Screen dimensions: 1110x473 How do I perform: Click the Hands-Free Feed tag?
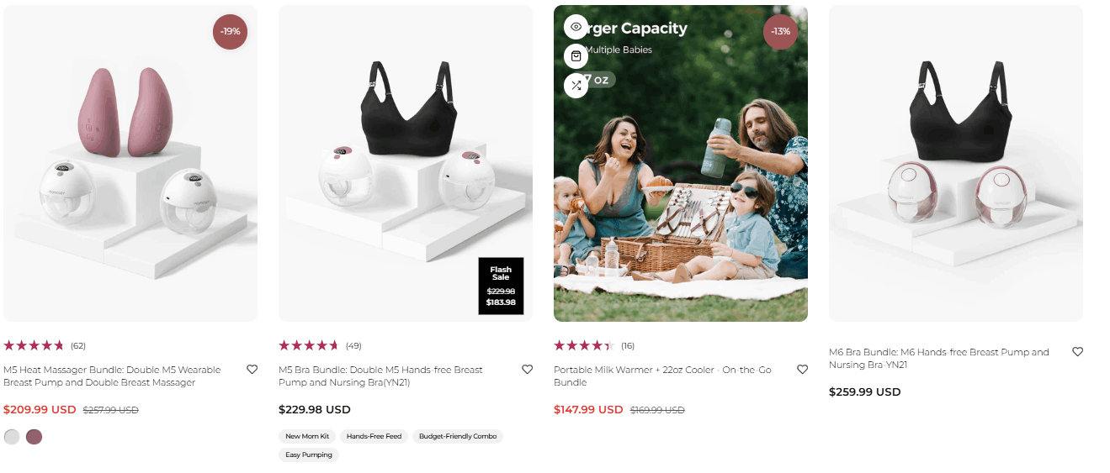[x=374, y=437]
